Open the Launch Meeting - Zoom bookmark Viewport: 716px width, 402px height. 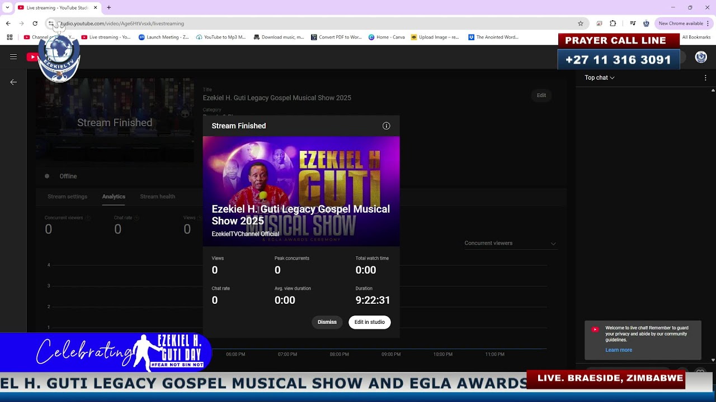164,37
